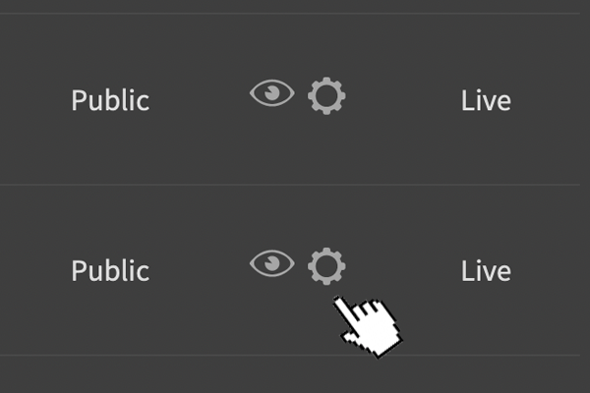Configure the second listed item via its gear

(x=326, y=266)
